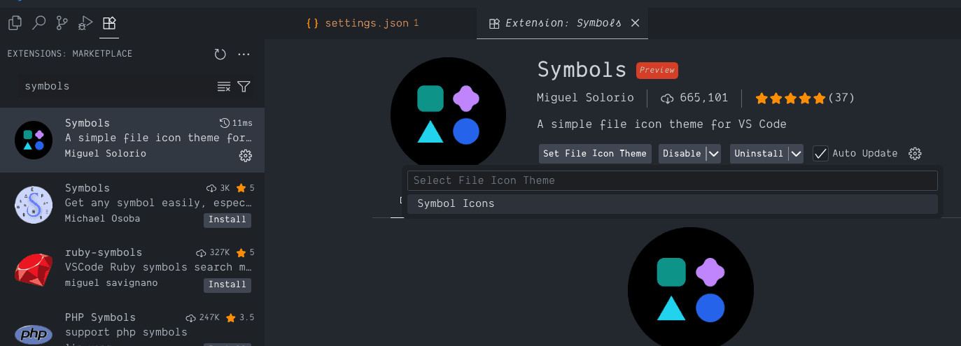961x346 pixels.
Task: Open the Run and Debug view
Action: click(85, 23)
